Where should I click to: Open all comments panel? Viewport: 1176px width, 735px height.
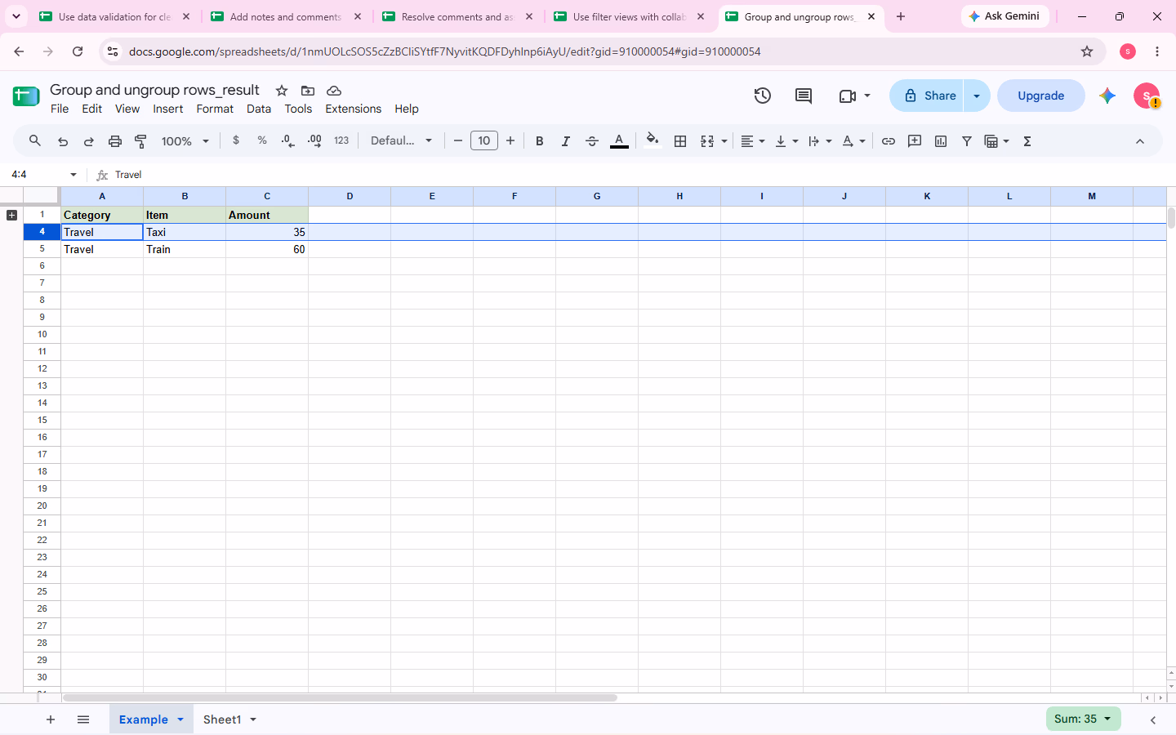pyautogui.click(x=804, y=96)
